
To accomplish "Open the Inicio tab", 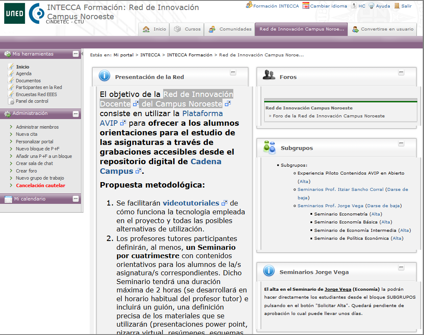I will [x=154, y=29].
